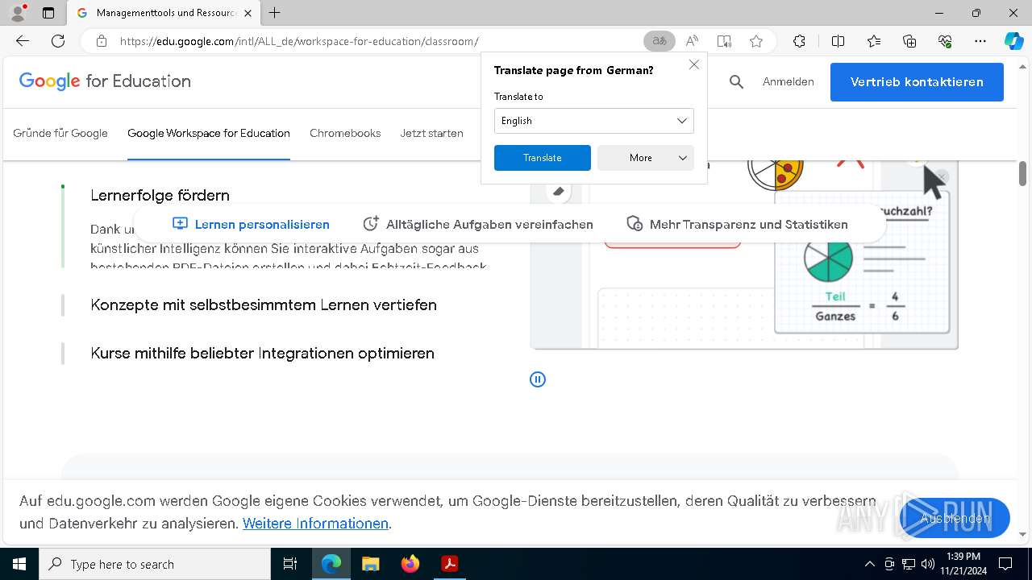Click the taskbar clock
Viewport: 1032px width, 580px height.
pyautogui.click(x=963, y=564)
